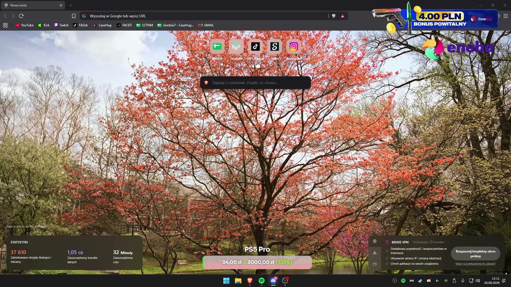Bookmark this page via bookmark icon
This screenshot has height=287, width=511.
coord(73,16)
